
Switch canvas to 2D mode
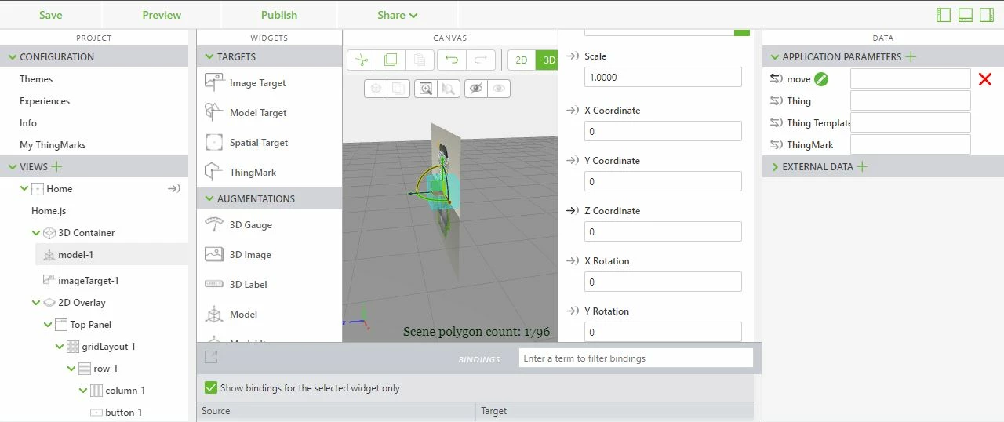click(522, 60)
